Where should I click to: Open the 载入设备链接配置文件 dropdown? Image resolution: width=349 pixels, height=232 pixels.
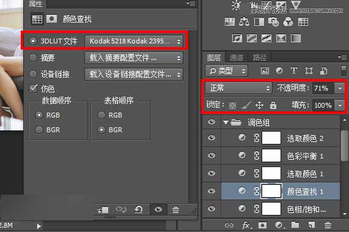click(x=134, y=74)
